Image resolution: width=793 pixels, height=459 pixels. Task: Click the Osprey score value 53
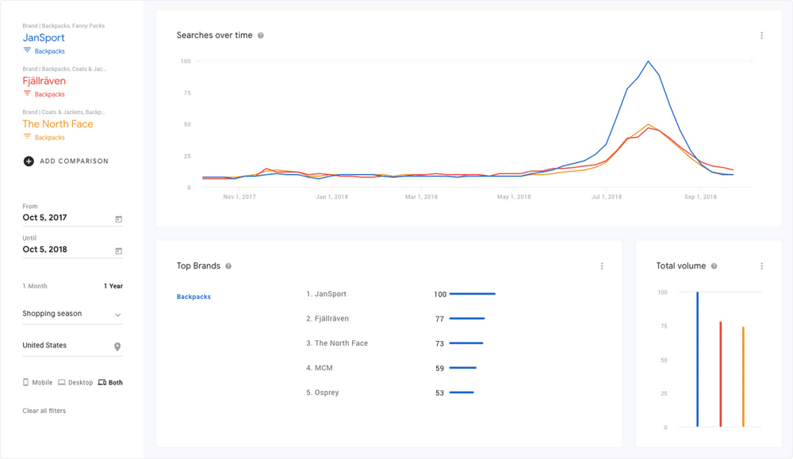[x=439, y=393]
